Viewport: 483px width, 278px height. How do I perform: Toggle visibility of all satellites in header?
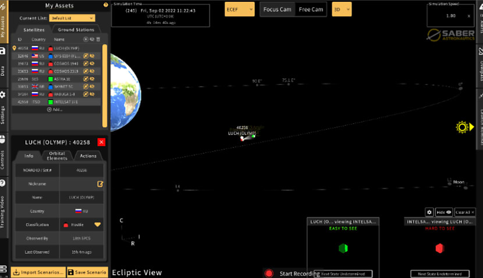click(x=92, y=39)
